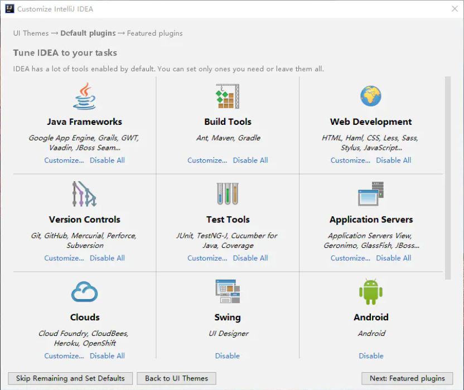The image size is (464, 390).
Task: Go to Featured plugins breadcrumb step
Action: click(x=154, y=33)
